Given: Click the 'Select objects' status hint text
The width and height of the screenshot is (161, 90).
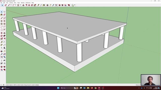Looking at the screenshot, I should pos(22,85).
